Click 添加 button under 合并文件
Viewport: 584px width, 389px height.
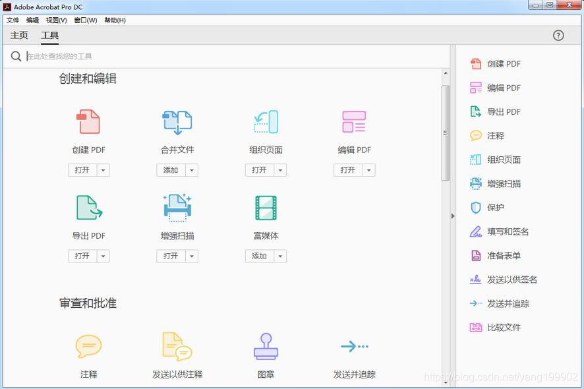tap(171, 170)
